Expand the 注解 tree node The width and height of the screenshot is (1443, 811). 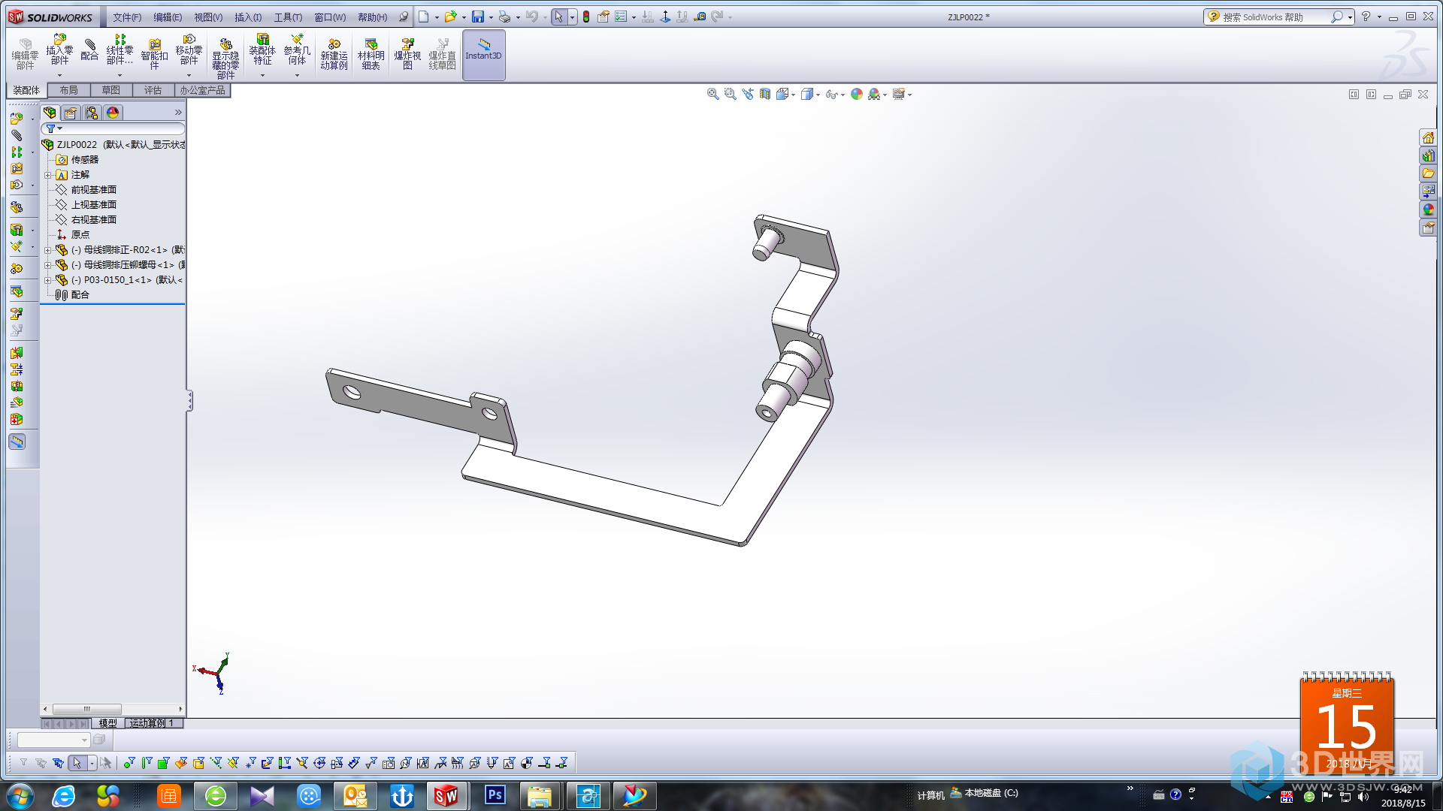click(x=48, y=175)
